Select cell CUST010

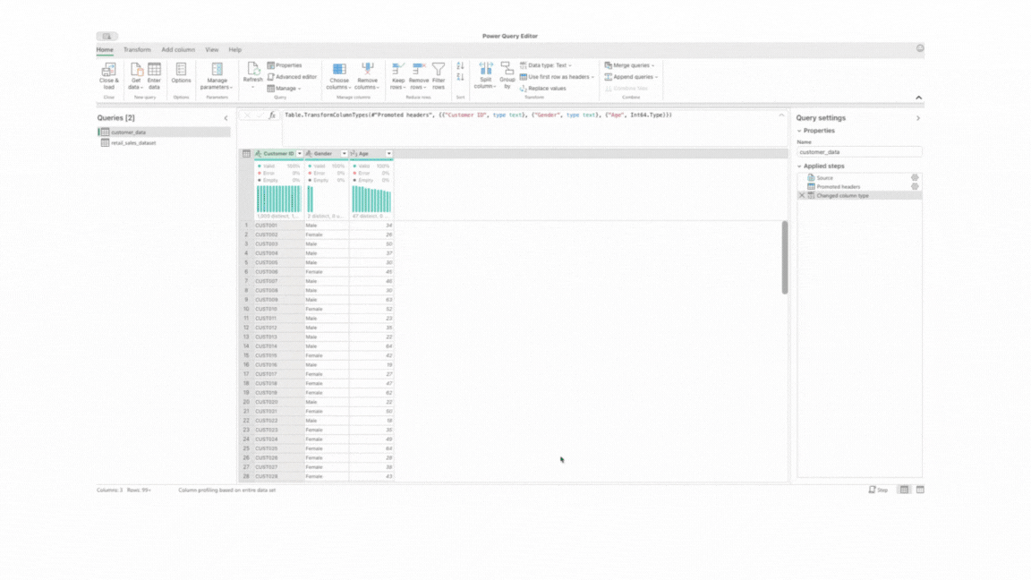click(x=279, y=309)
